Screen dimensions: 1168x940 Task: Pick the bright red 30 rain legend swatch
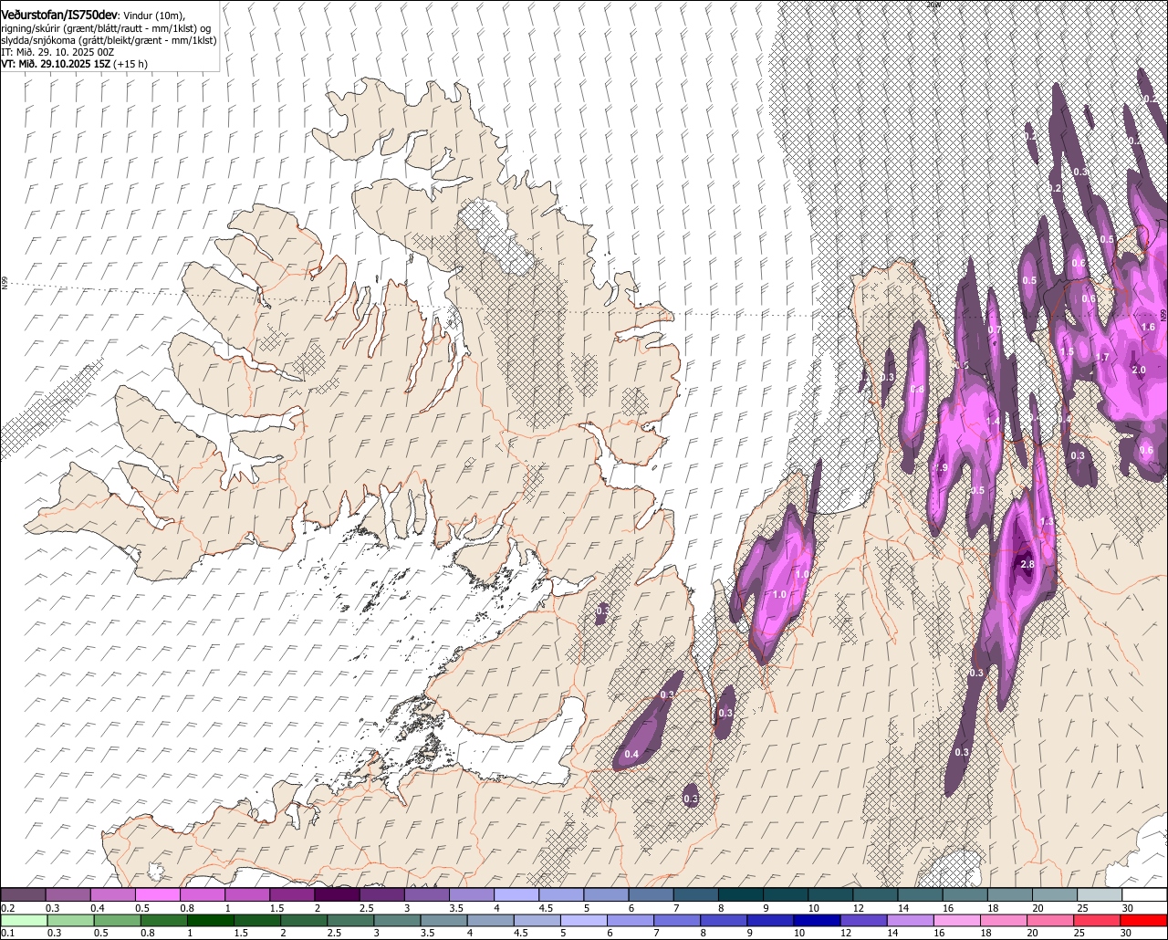pos(1144,920)
